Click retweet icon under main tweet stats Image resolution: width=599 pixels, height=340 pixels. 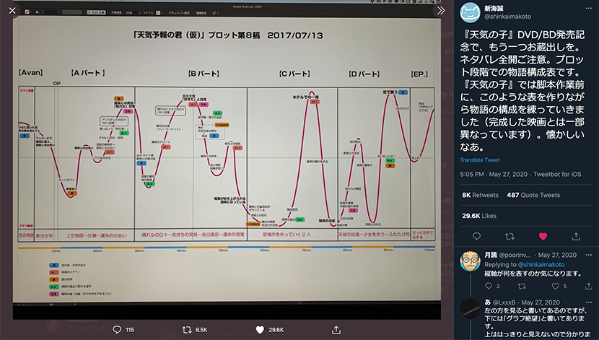510,236
